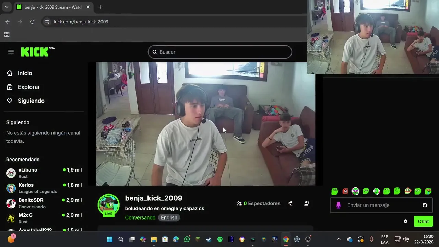439x247 pixels.
Task: Click the share stream icon
Action: click(290, 203)
